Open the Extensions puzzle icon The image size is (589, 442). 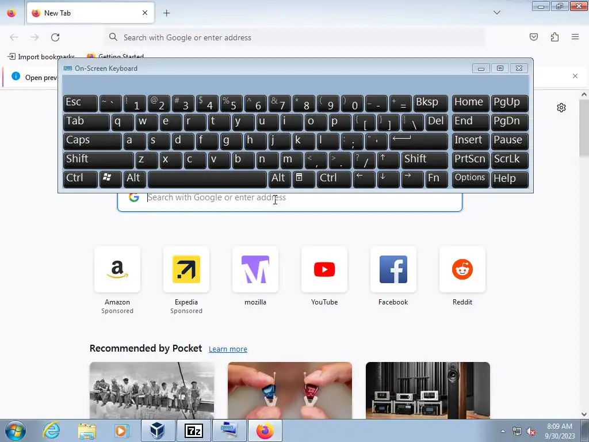coord(554,37)
